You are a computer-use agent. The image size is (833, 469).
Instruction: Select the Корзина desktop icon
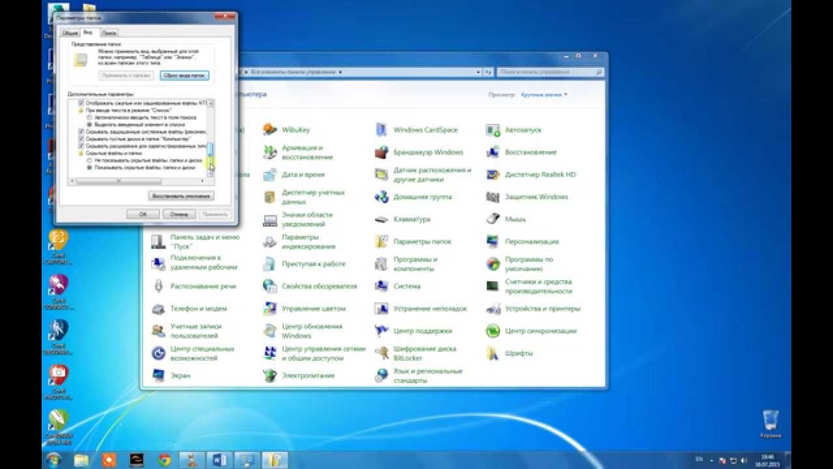tap(770, 423)
